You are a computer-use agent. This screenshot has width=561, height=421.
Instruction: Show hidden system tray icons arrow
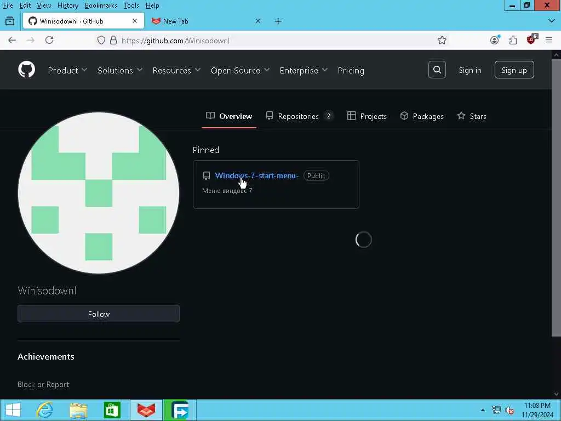483,410
